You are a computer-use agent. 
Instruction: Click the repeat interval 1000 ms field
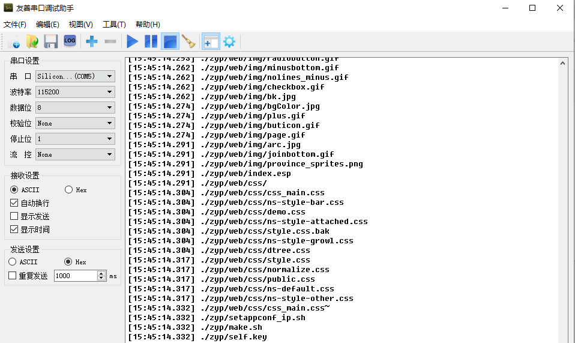(76, 276)
